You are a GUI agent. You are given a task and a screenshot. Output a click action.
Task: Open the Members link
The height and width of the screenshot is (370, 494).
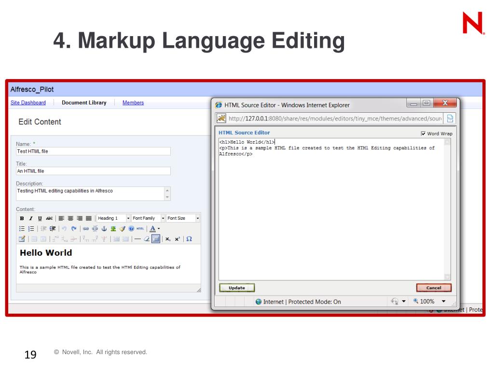point(133,103)
